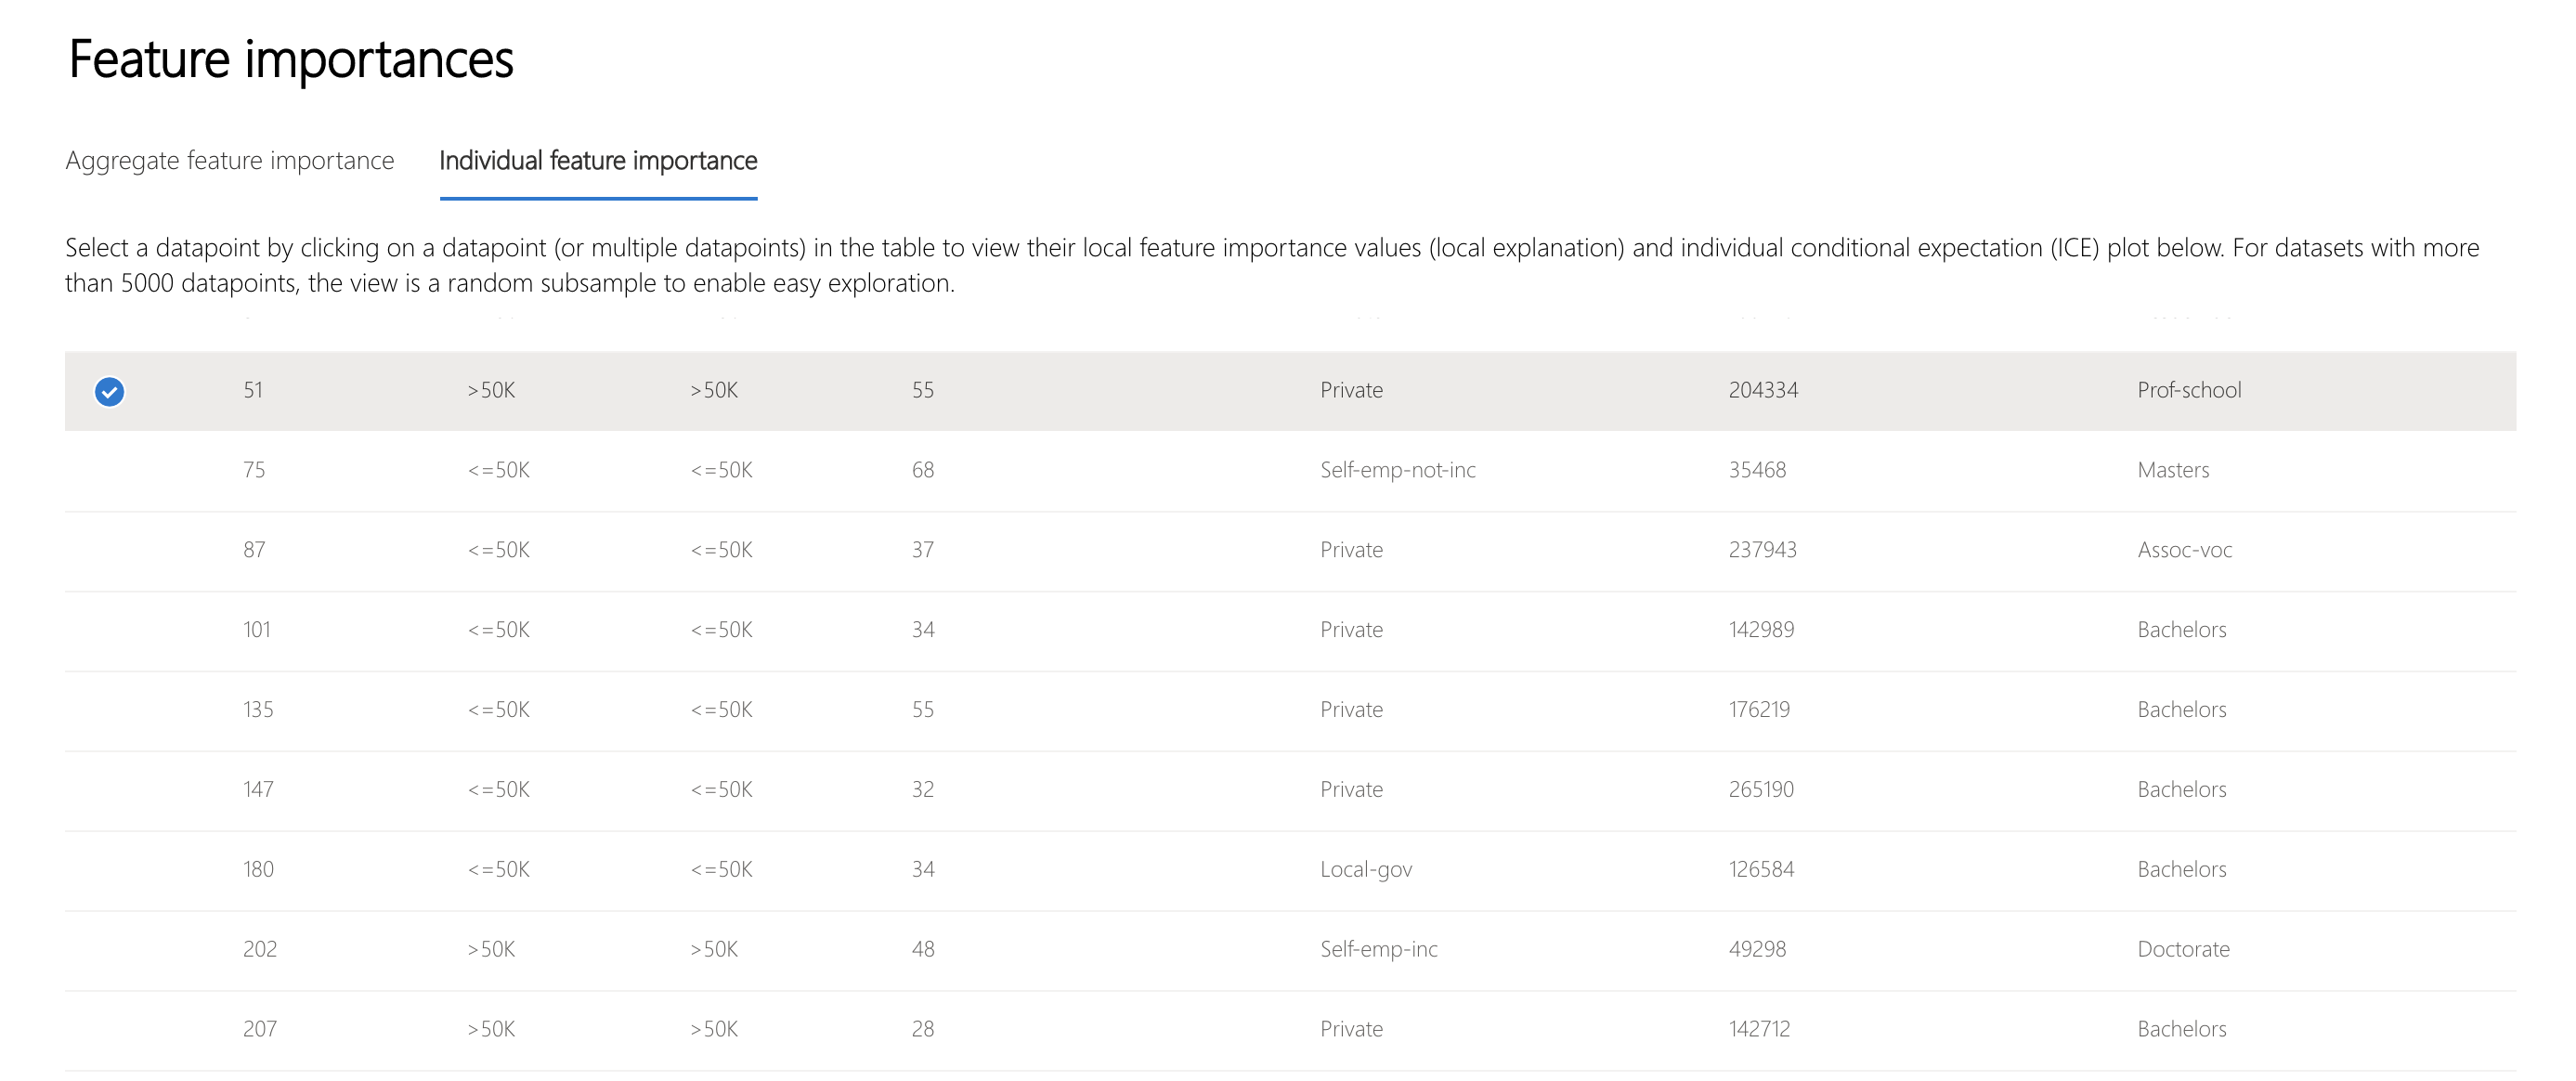Click Bachelors cell in row 207

click(x=2181, y=1029)
